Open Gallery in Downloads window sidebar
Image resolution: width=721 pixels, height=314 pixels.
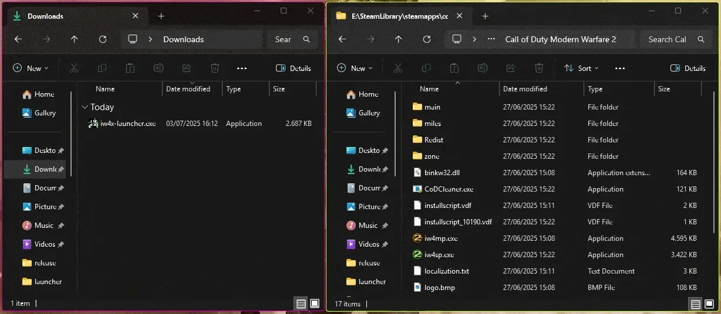(39, 113)
